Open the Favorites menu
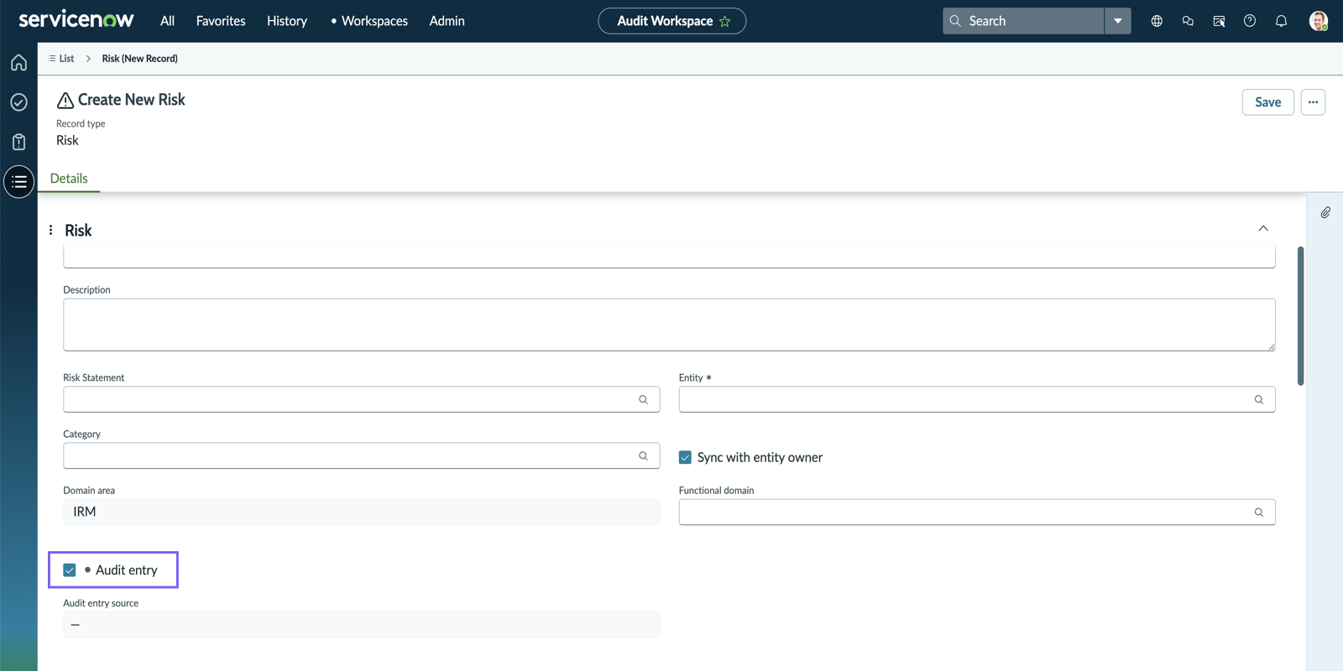 coord(221,21)
